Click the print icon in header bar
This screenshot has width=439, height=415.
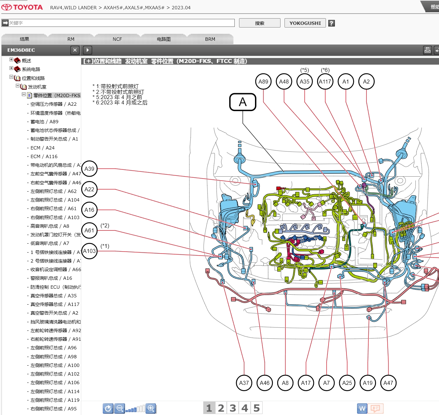[427, 50]
